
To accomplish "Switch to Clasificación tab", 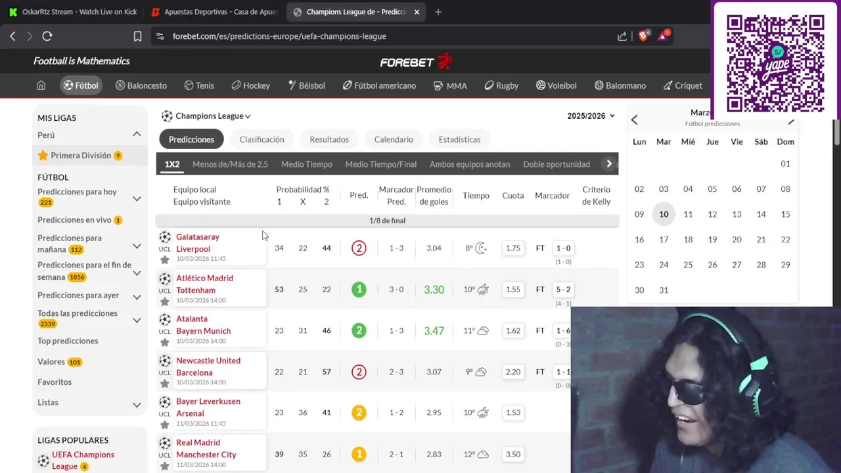I will pyautogui.click(x=261, y=139).
